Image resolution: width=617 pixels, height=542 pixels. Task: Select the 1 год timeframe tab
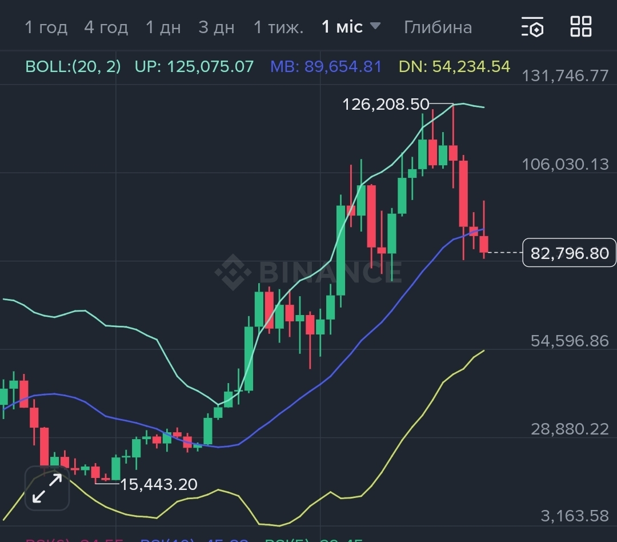pyautogui.click(x=46, y=27)
